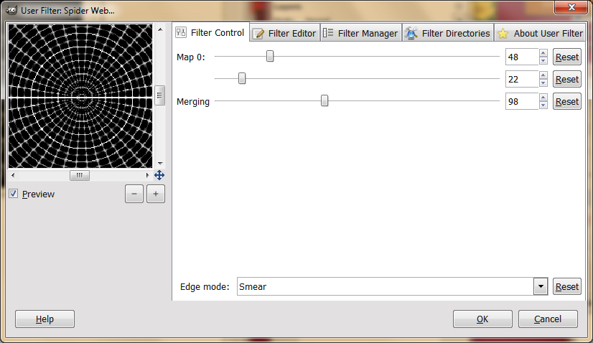Click the Edge mode combo box showing Smear

392,286
